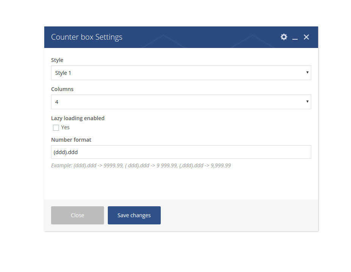Click the "Number format" field label
351x272 pixels.
(71, 140)
